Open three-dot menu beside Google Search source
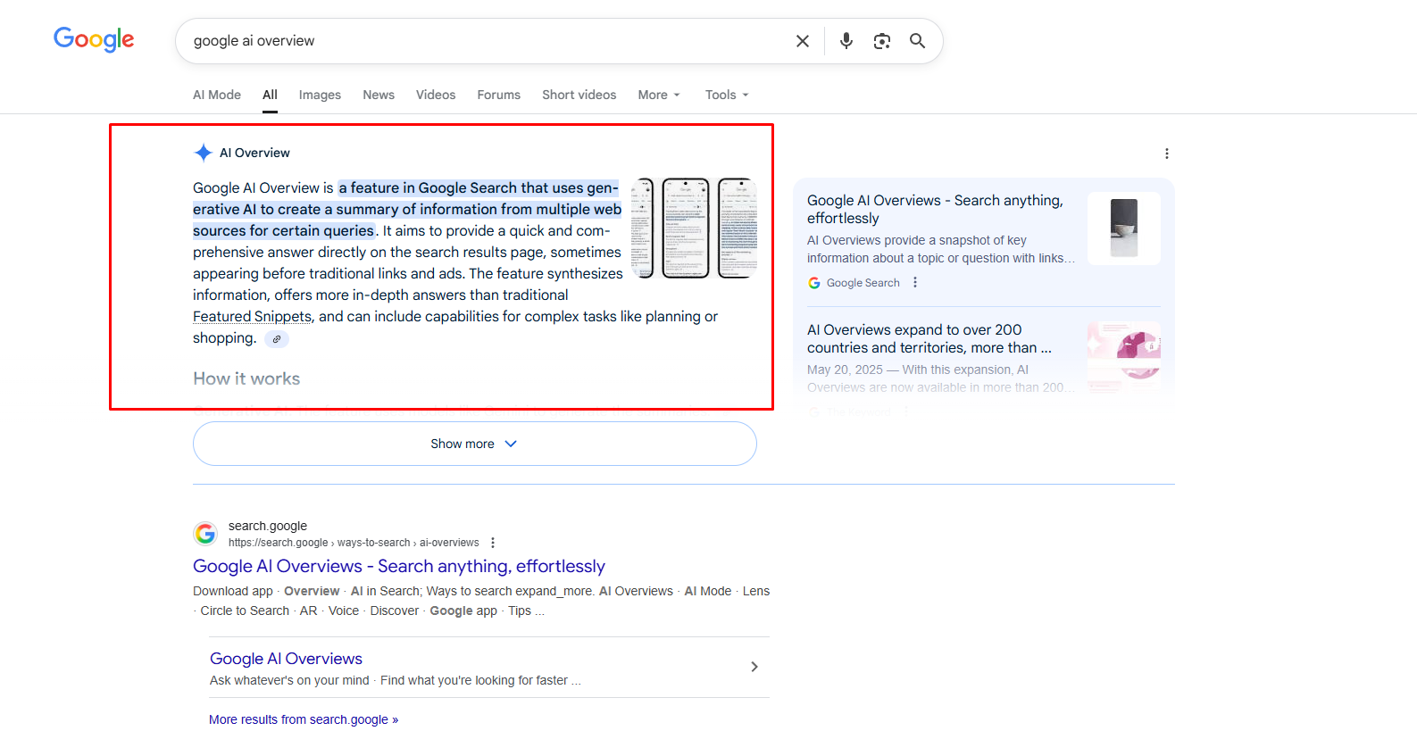This screenshot has width=1417, height=731. (x=915, y=283)
